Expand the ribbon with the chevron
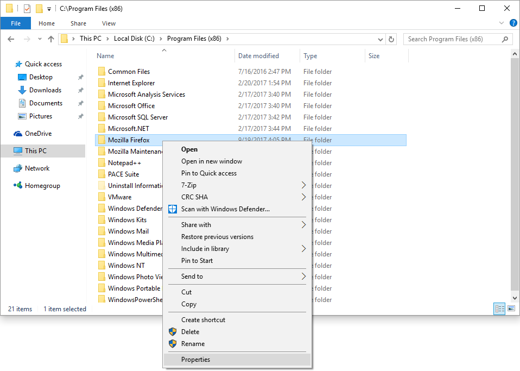Image resolution: width=520 pixels, height=371 pixels. point(502,23)
